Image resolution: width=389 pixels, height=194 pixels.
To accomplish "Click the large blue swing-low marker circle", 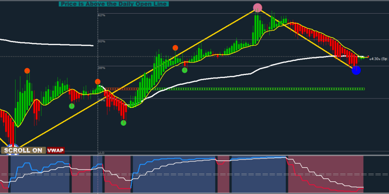I will [356, 70].
